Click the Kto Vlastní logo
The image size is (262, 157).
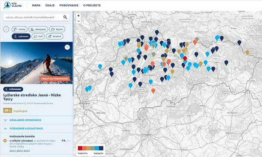tap(13, 5)
